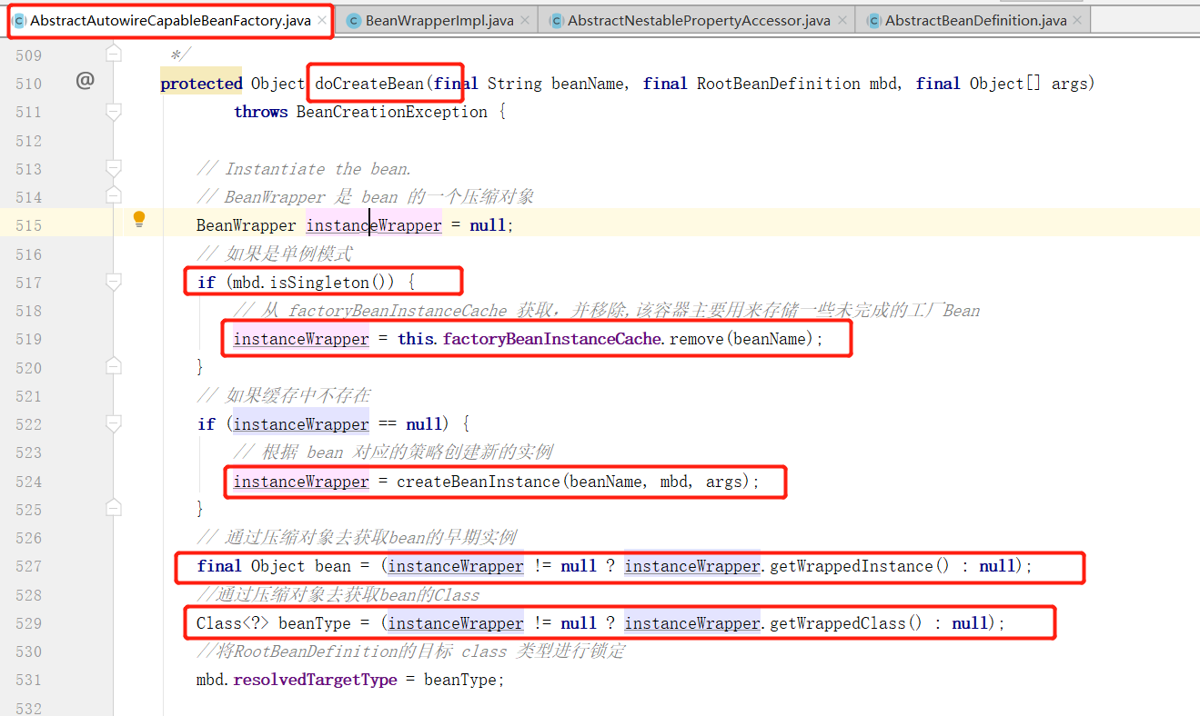Click the Class<?> type on line 529
This screenshot has width=1200, height=716.
(233, 623)
